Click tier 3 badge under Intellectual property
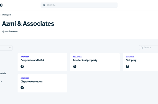 point(75,66)
